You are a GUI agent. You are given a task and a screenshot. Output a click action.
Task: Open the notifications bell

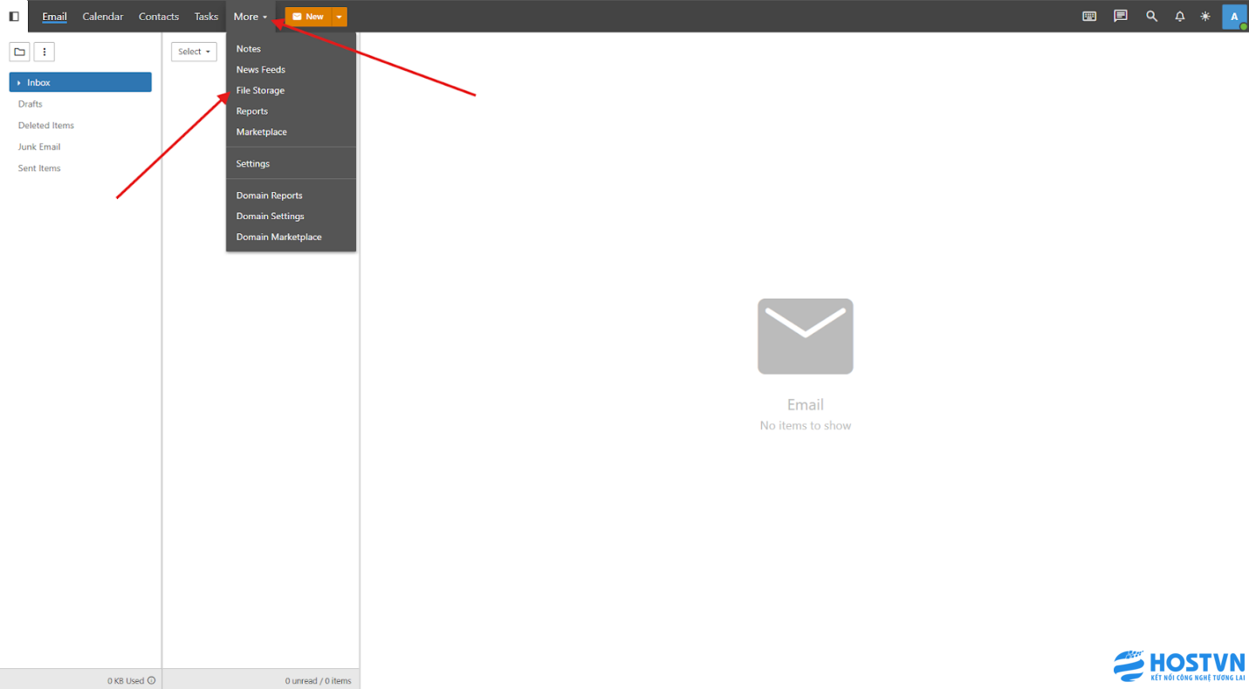click(x=1180, y=17)
